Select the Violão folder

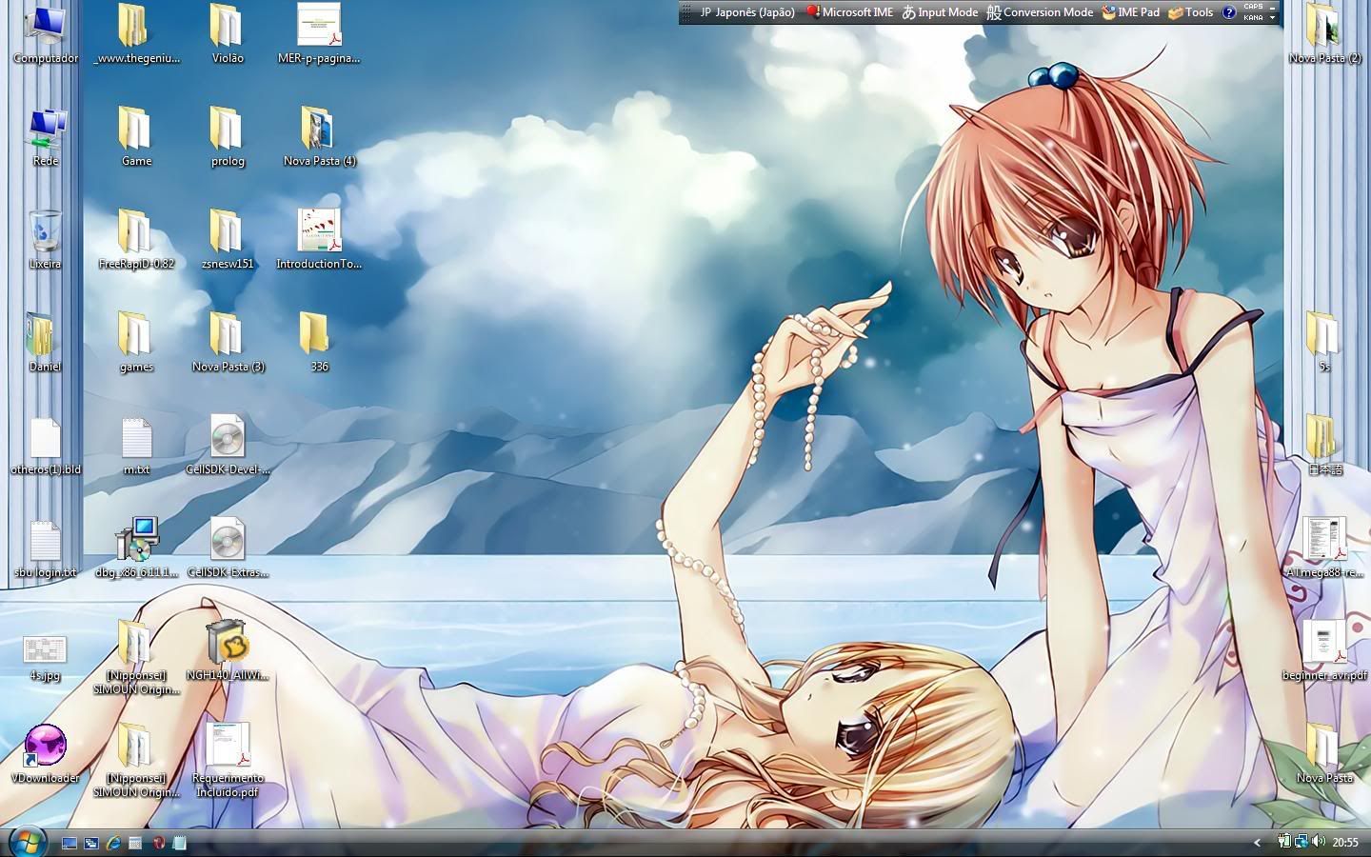tap(228, 33)
